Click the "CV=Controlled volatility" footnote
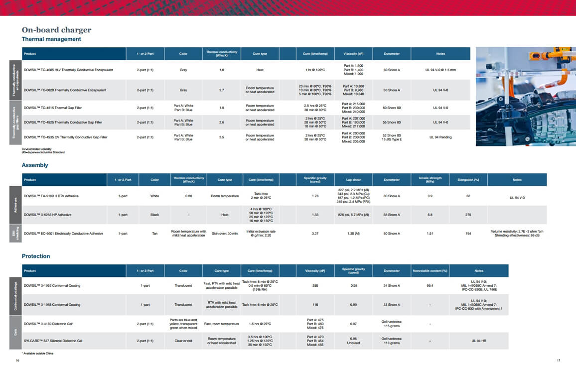The image size is (576, 370). [x=37, y=149]
